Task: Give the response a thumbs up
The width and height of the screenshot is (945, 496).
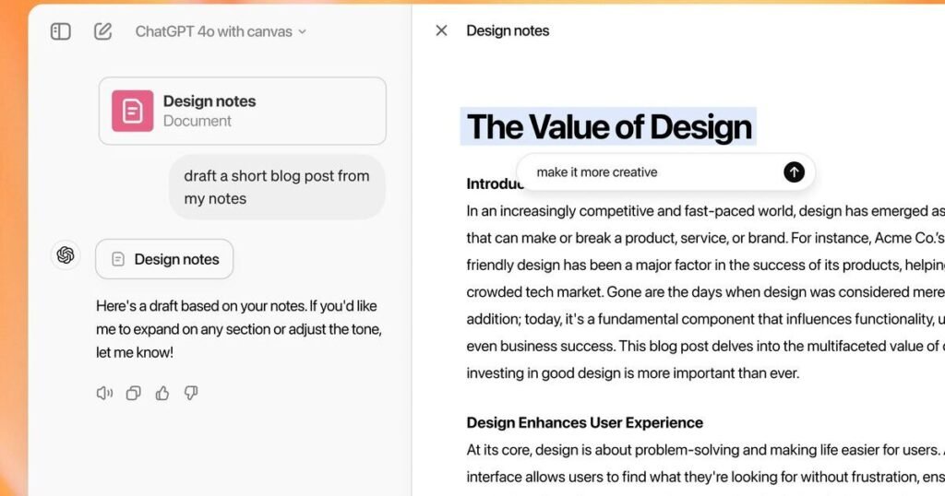Action: [x=162, y=393]
